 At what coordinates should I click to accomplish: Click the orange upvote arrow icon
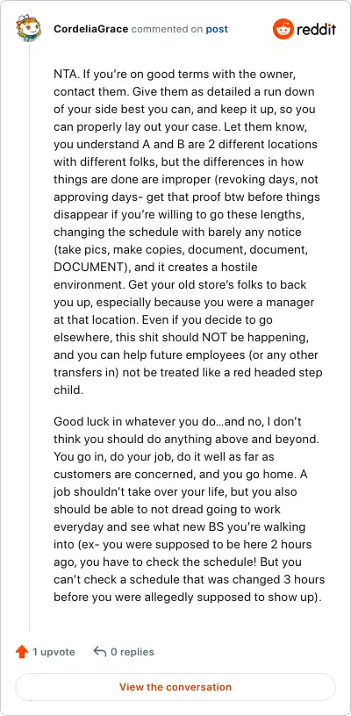click(21, 652)
